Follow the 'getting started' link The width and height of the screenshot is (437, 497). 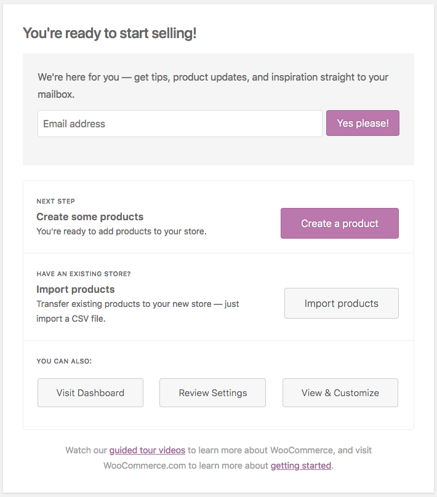(x=301, y=466)
